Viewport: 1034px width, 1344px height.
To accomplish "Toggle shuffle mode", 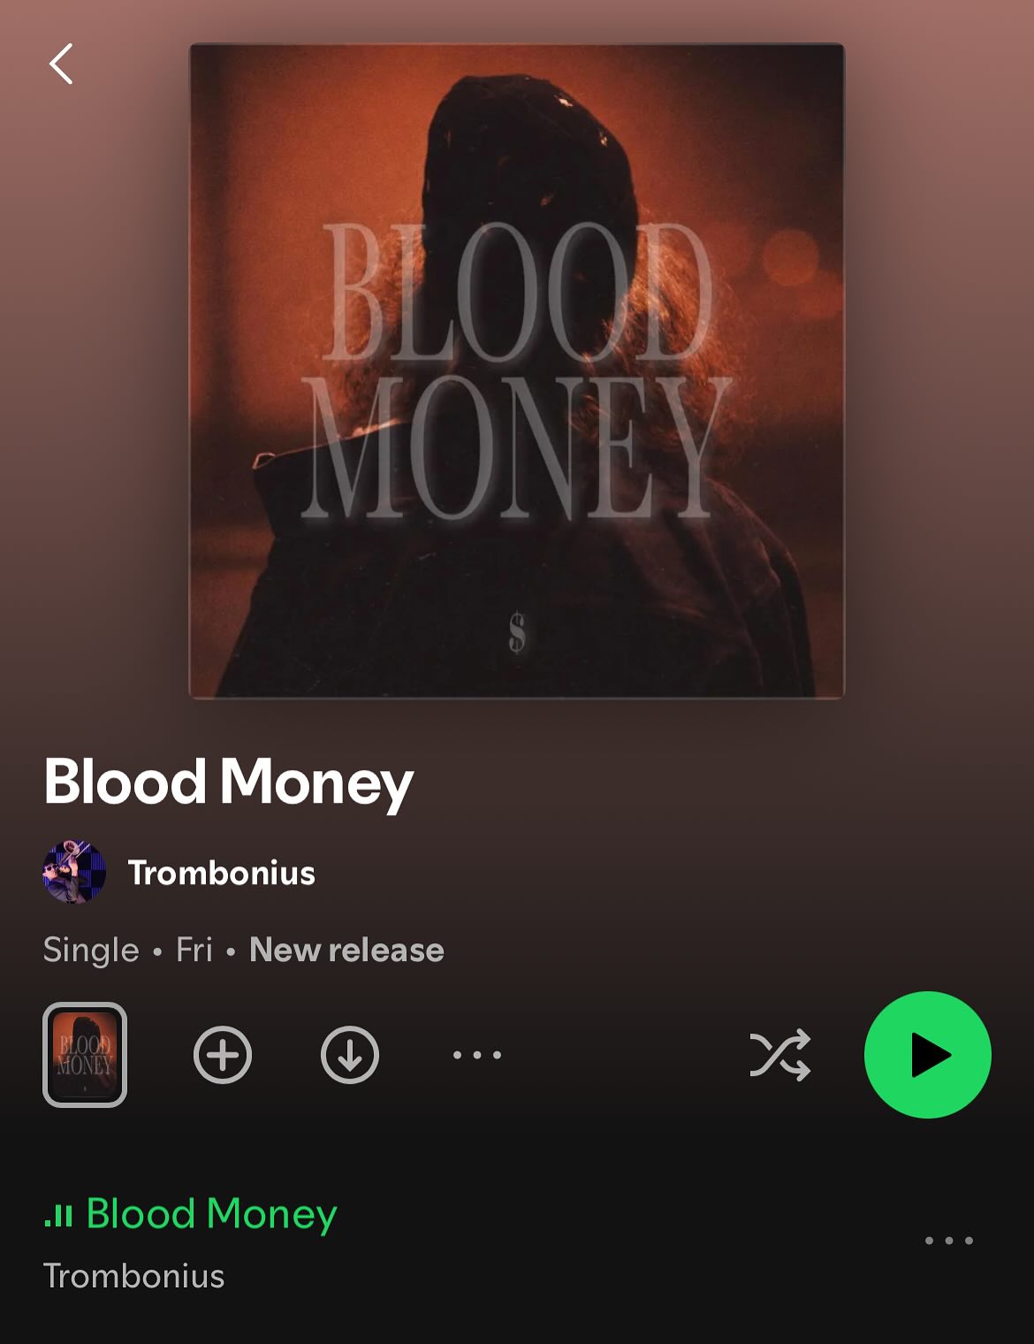I will click(780, 1055).
